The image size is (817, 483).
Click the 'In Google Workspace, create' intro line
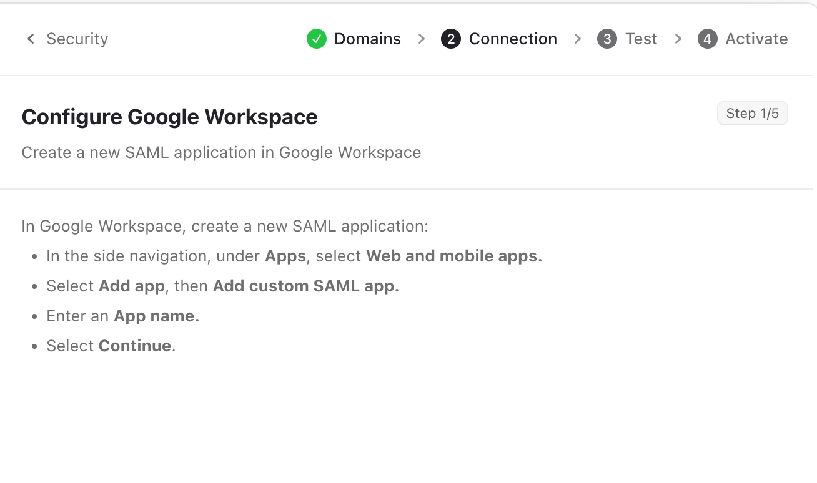pos(225,226)
